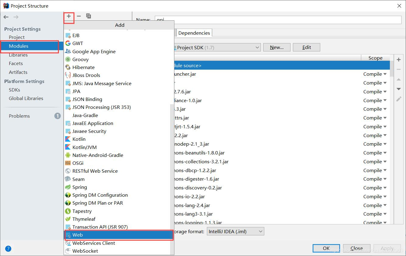
Task: Click the Copy module icon
Action: tap(89, 16)
